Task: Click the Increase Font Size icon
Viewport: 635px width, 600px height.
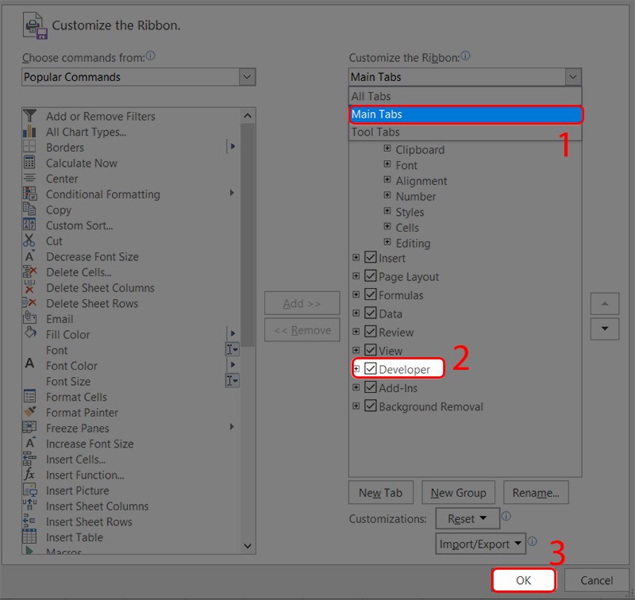Action: coord(29,443)
